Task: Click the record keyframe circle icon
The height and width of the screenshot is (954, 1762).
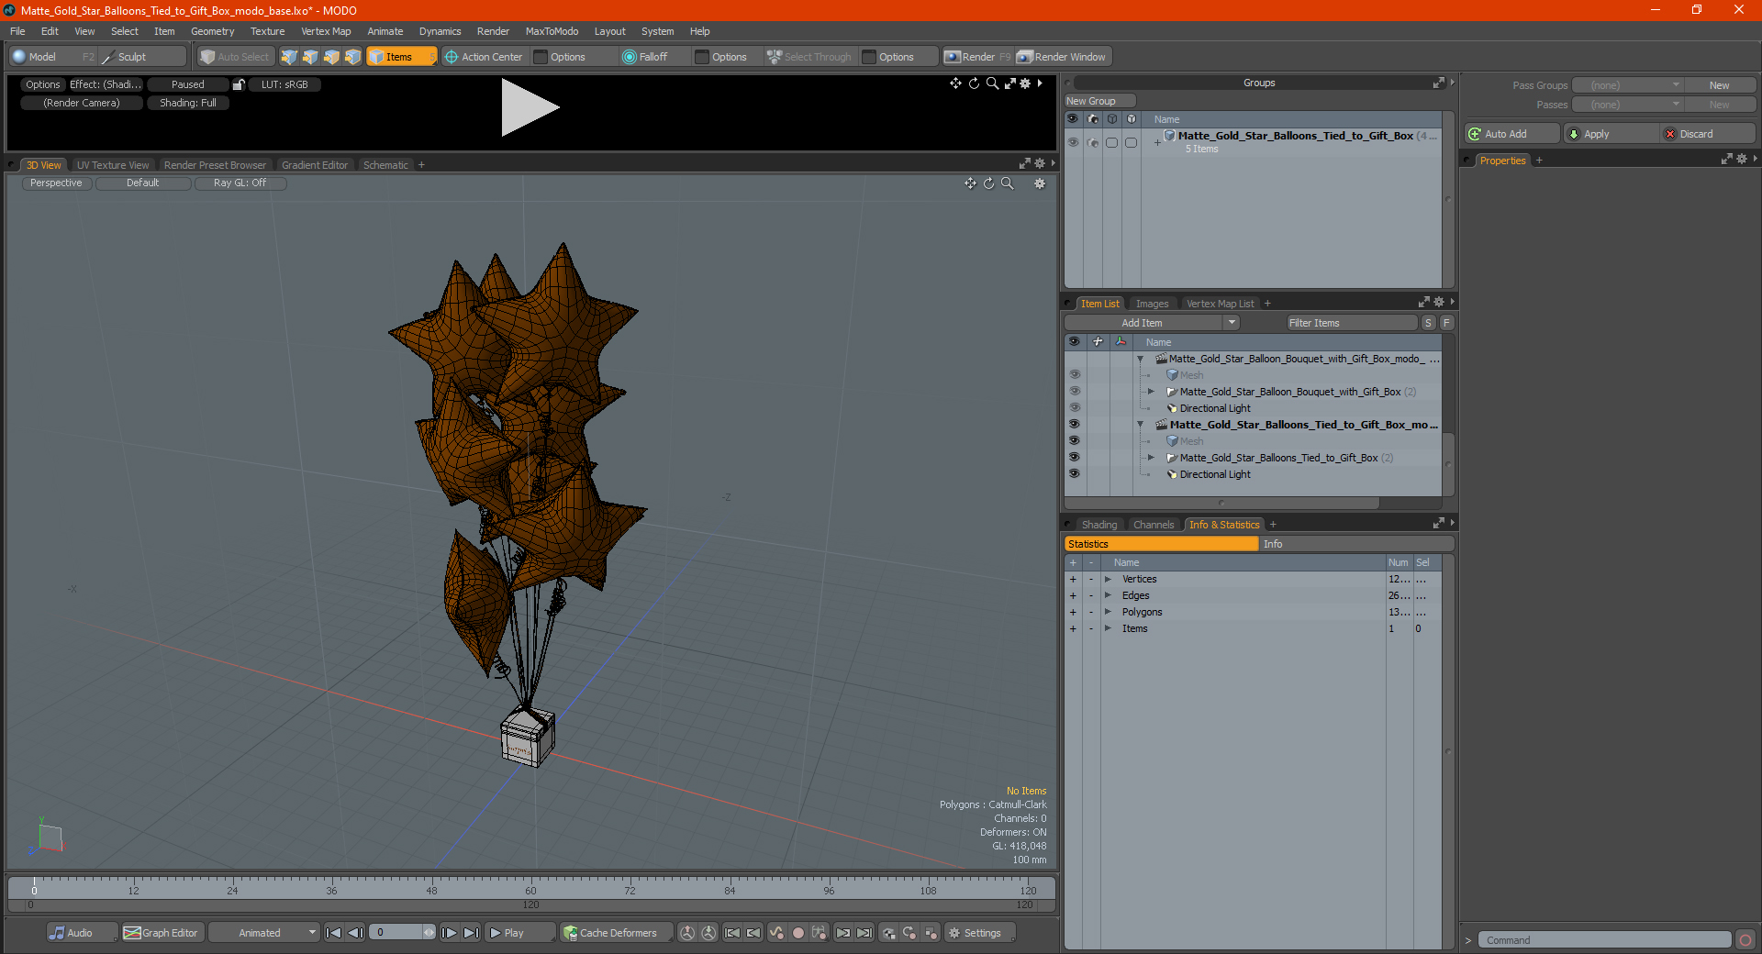Action: pos(798,933)
